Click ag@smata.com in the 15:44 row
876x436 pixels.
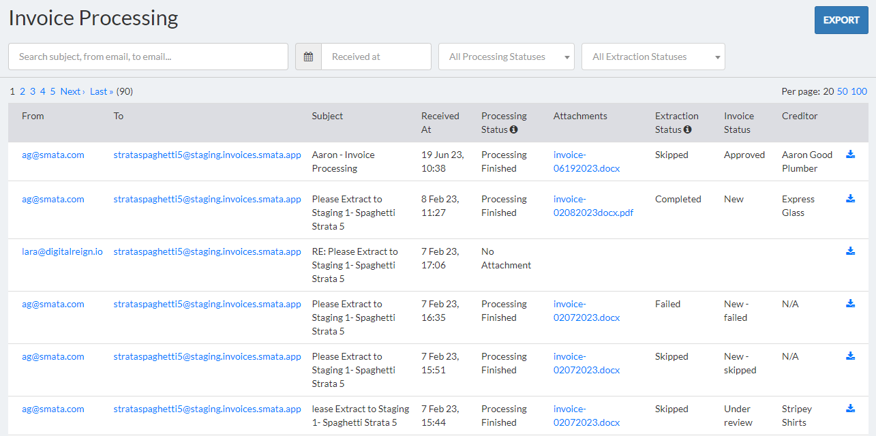pyautogui.click(x=53, y=409)
